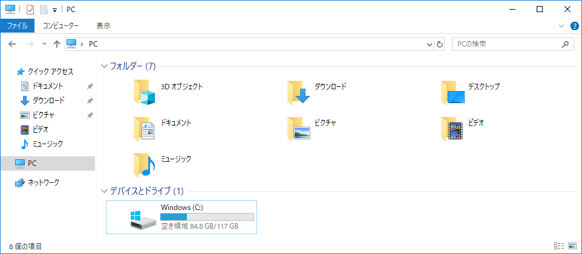This screenshot has width=582, height=254.
Task: Open the ミュージック folder in main pane
Action: tap(144, 165)
